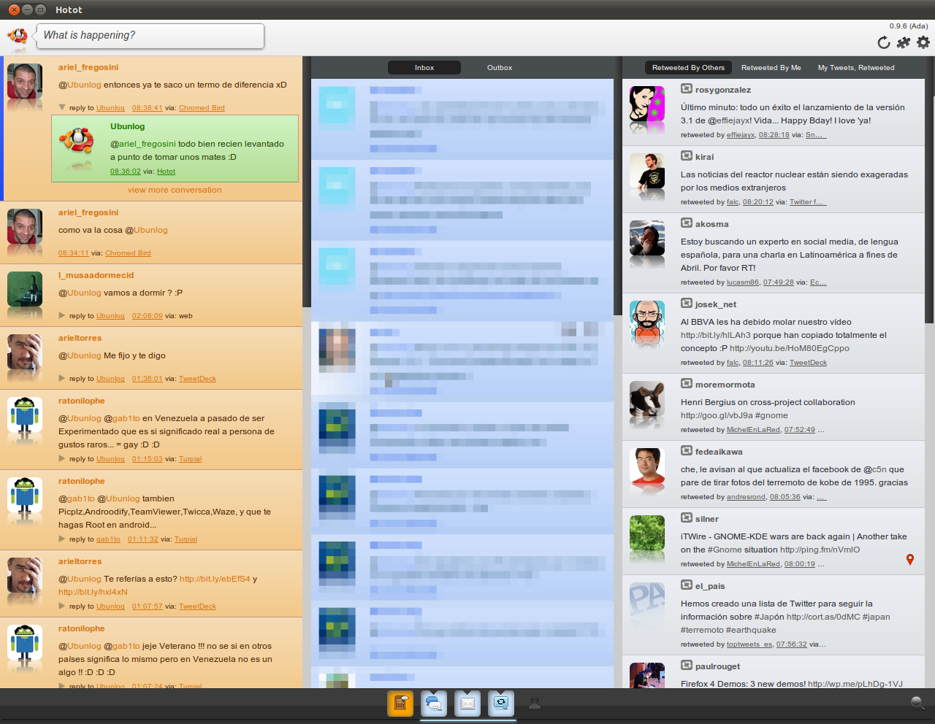Click the retweet icon beside josek_net
This screenshot has width=935, height=724.
[687, 304]
